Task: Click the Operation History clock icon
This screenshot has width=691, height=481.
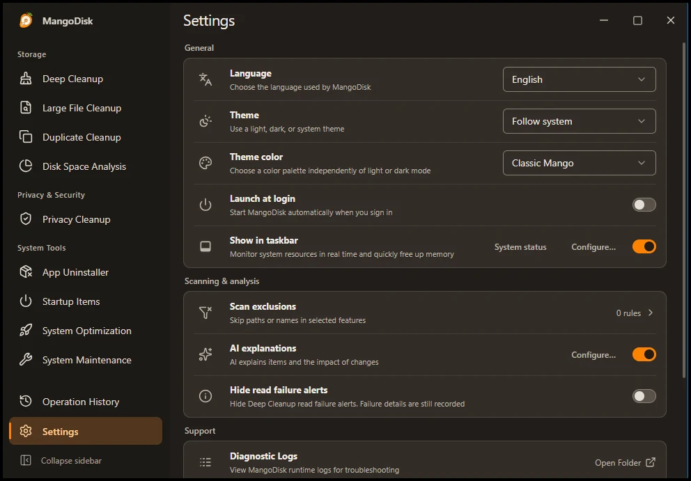Action: click(x=26, y=402)
